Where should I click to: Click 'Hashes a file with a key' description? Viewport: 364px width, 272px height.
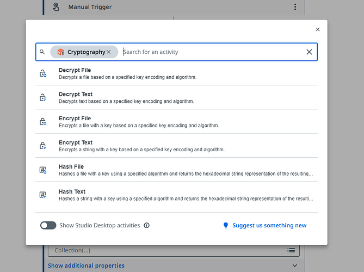click(x=186, y=174)
